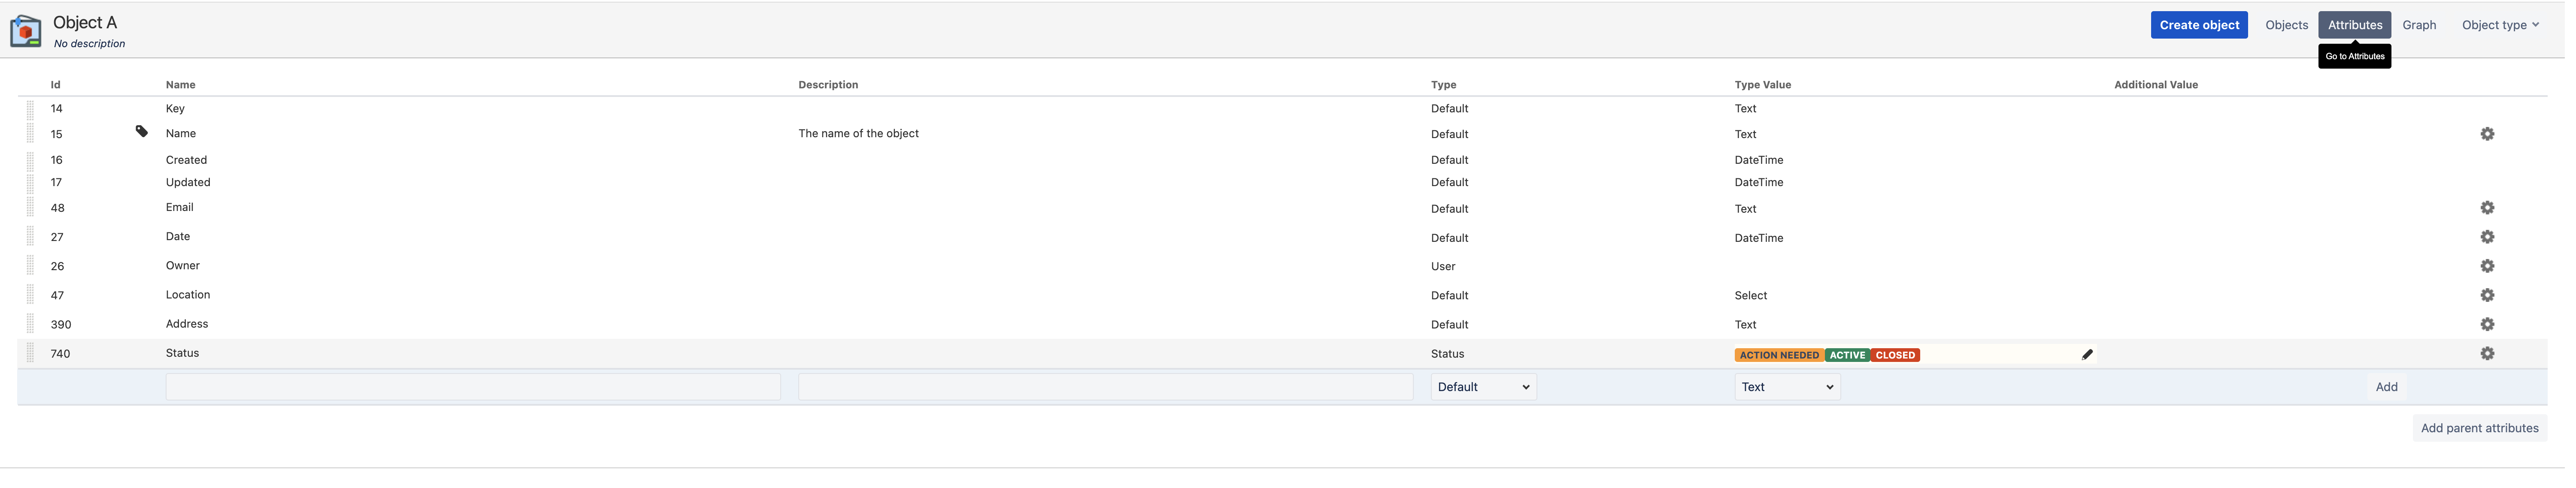Screen dimensions: 2576x488
Task: Open settings gear for Address attribute
Action: [x=2497, y=324]
